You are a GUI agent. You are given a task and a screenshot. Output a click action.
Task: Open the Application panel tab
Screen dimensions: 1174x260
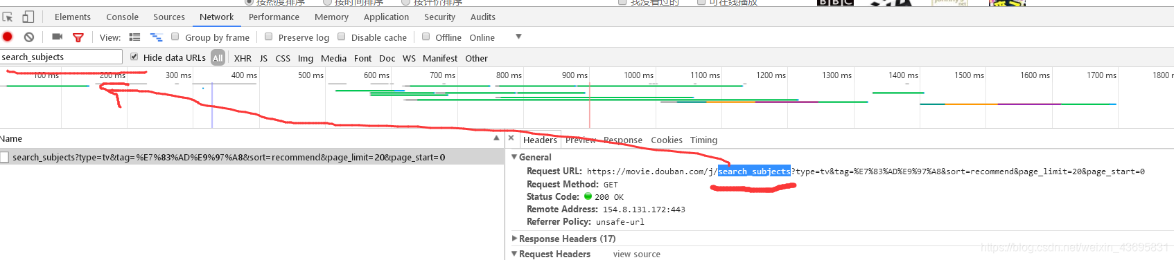click(387, 17)
